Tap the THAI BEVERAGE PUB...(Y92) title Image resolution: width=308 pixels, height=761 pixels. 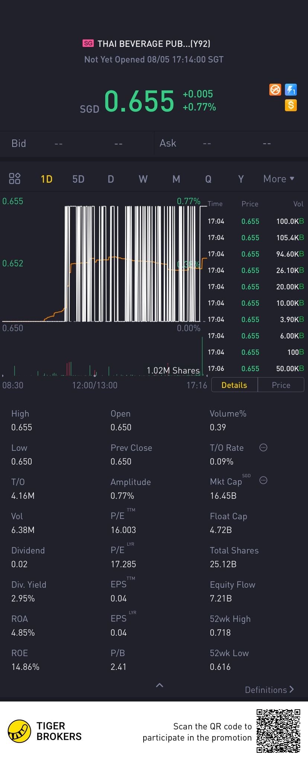pyautogui.click(x=154, y=44)
